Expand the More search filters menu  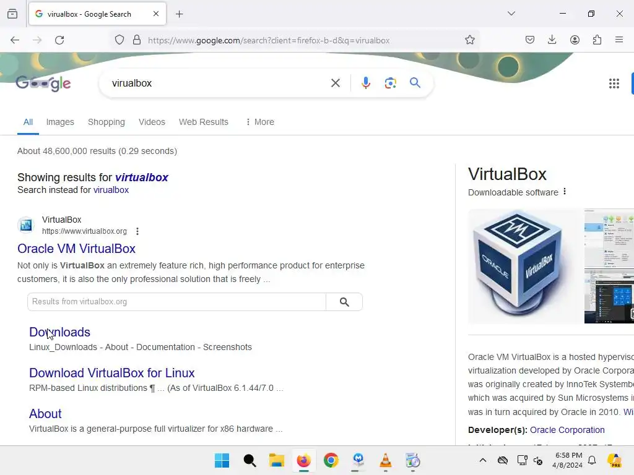259,122
